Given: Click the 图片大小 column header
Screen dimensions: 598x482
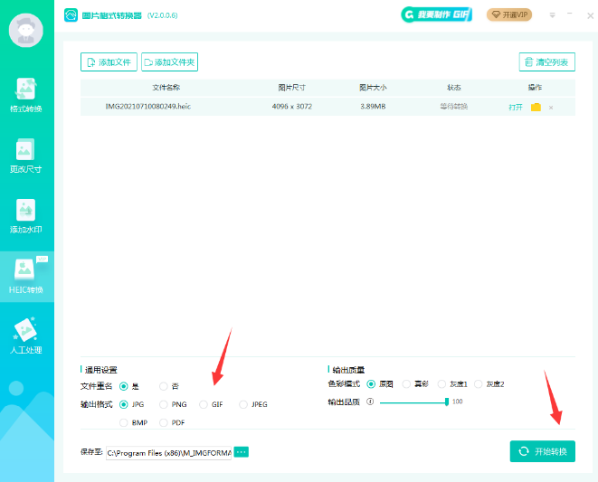Looking at the screenshot, I should [x=373, y=88].
